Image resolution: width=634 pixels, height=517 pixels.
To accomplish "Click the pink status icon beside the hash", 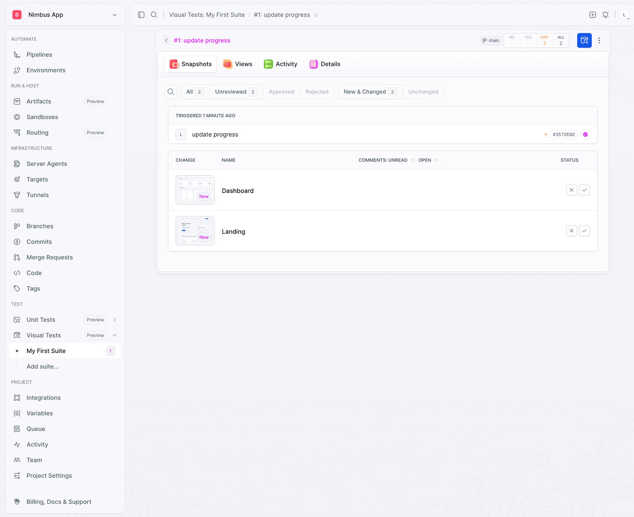I will tap(585, 134).
